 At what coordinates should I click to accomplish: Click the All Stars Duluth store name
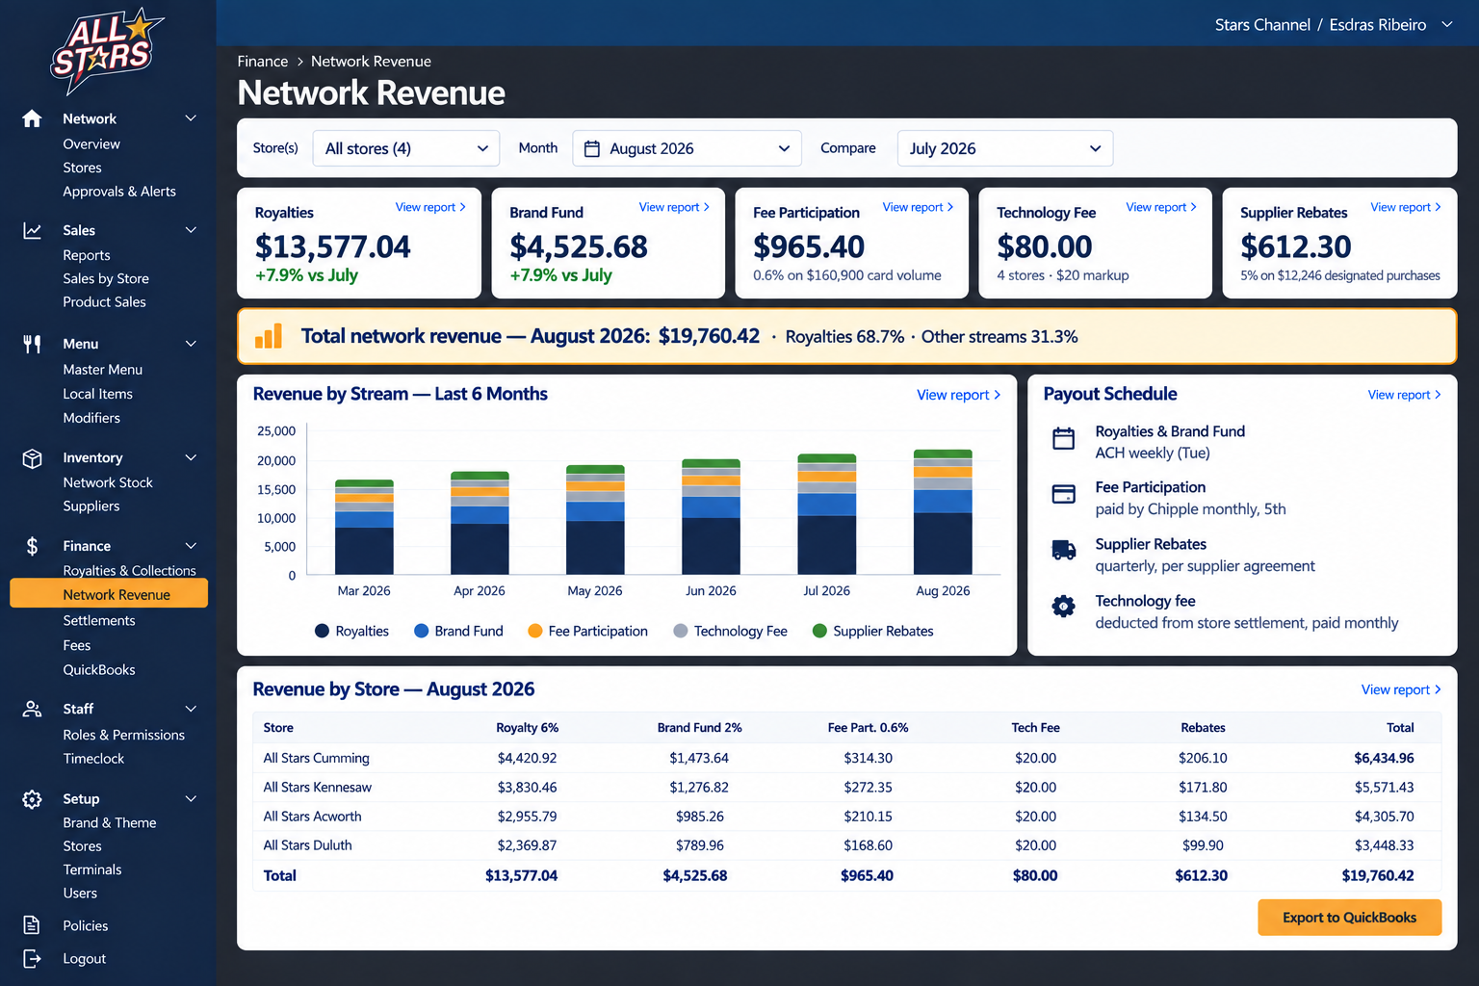click(308, 845)
